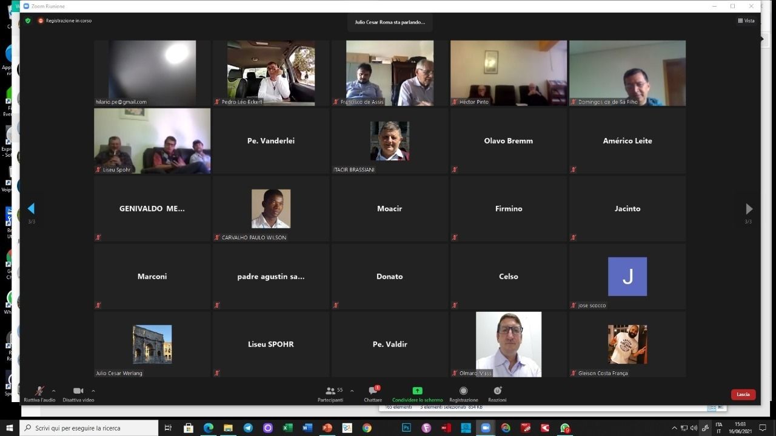Click Julio Cesar Werlang's arch picture
The height and width of the screenshot is (436, 776).
(x=152, y=345)
